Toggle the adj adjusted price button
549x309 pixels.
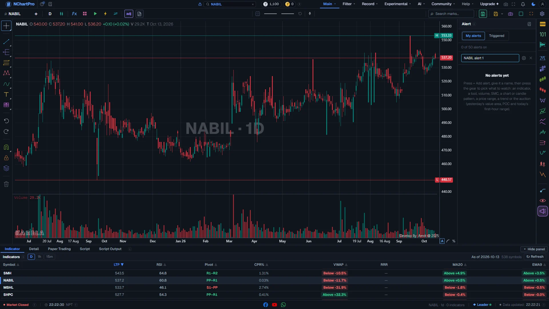[129, 14]
